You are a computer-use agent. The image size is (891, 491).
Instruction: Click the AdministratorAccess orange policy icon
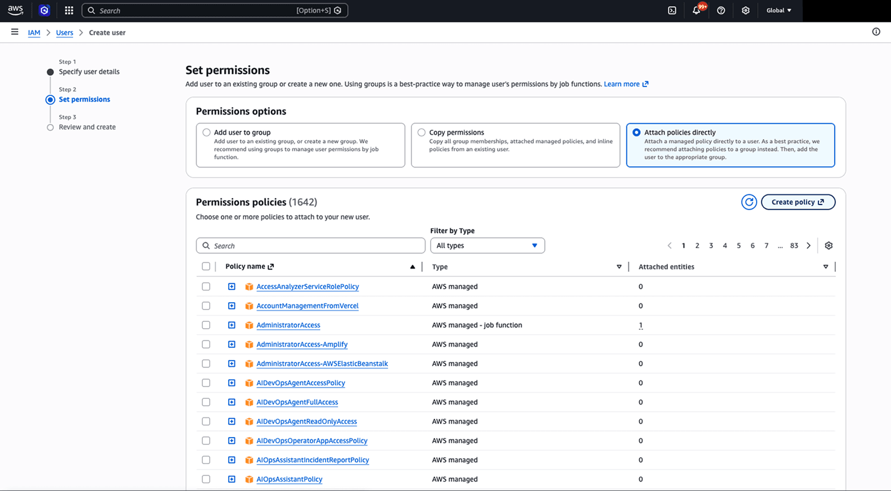249,325
